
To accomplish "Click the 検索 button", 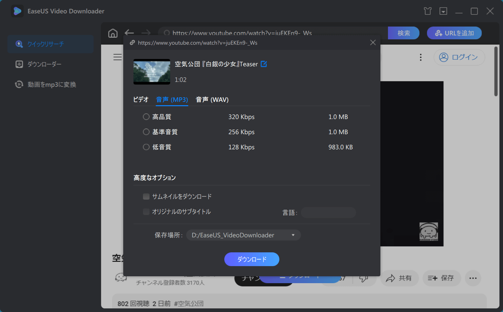I will pos(404,33).
